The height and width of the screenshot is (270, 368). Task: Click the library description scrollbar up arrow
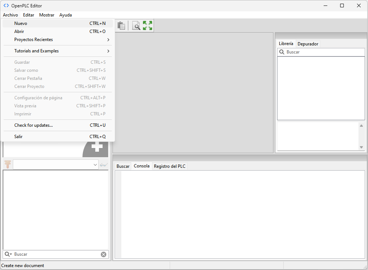click(361, 126)
